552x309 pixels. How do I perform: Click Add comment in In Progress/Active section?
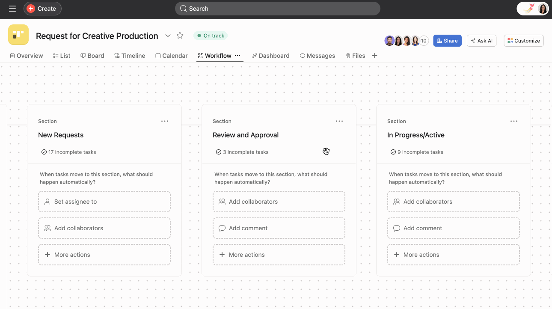point(453,228)
